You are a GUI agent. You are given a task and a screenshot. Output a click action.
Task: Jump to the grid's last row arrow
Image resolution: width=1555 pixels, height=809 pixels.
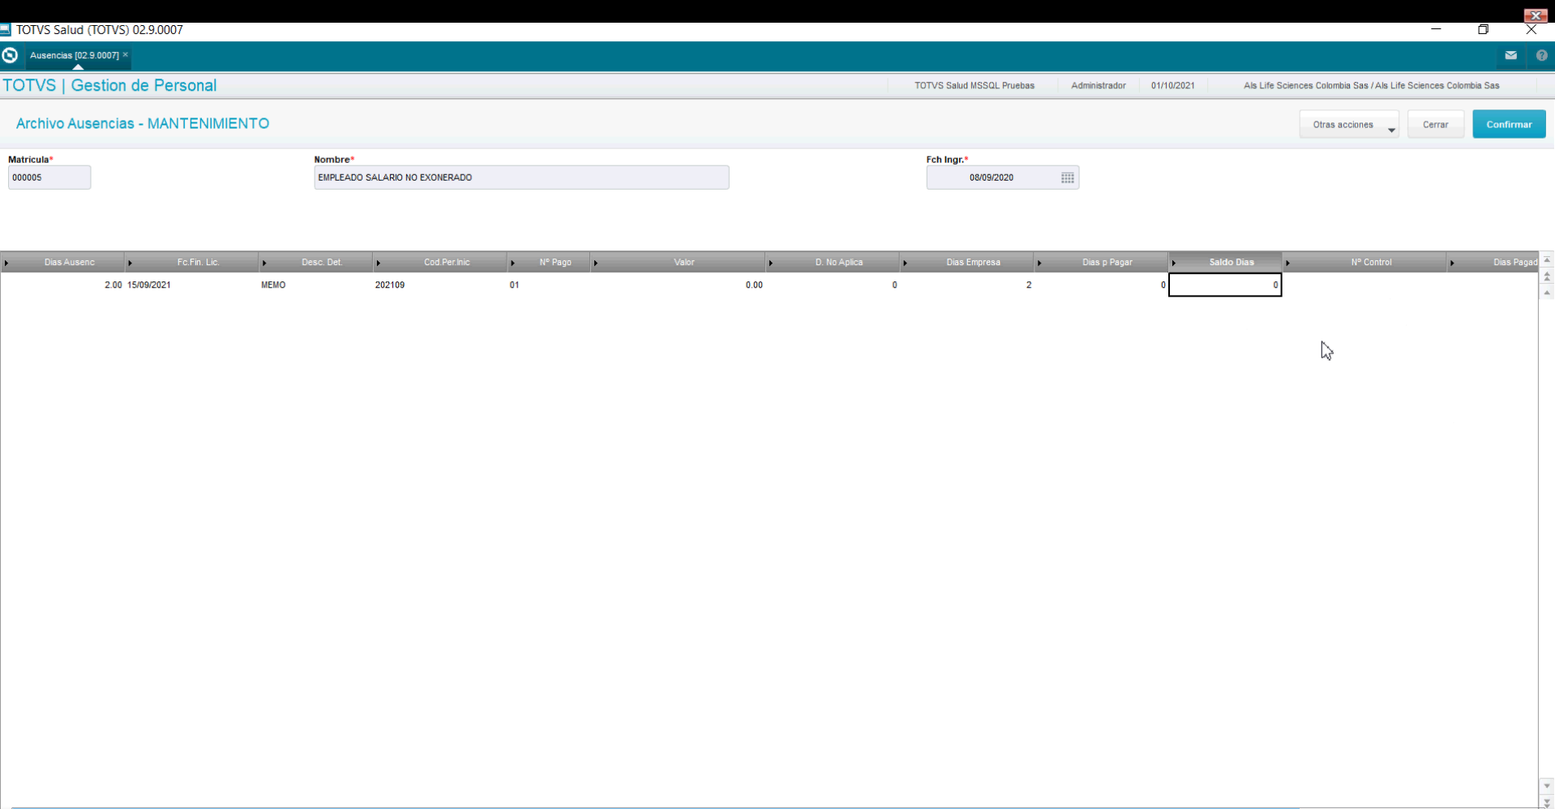coord(1547,801)
